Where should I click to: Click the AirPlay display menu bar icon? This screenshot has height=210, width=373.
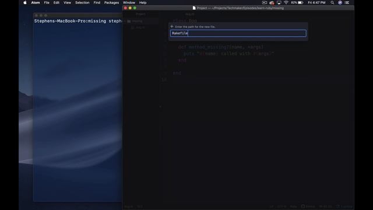(279, 2)
